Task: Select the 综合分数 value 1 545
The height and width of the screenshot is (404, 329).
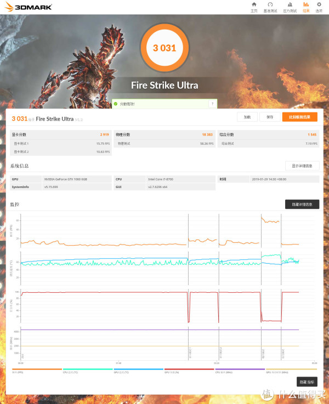Action: pyautogui.click(x=312, y=134)
